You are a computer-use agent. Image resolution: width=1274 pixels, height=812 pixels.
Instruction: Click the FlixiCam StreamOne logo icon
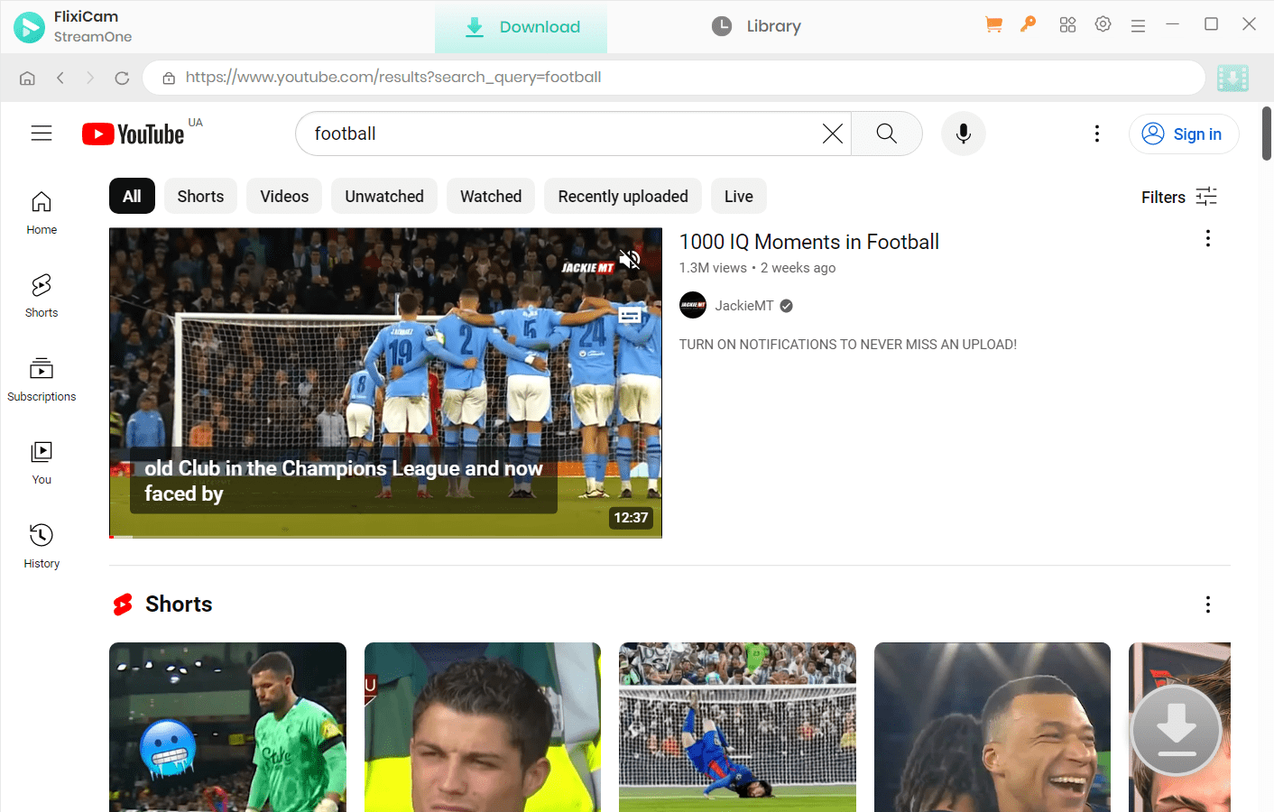29,27
